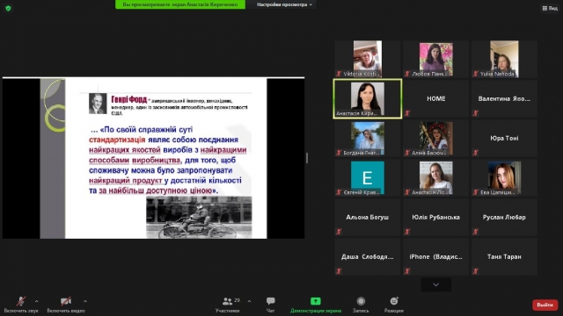
Task: Select Таня Таран participant tile
Action: click(504, 257)
